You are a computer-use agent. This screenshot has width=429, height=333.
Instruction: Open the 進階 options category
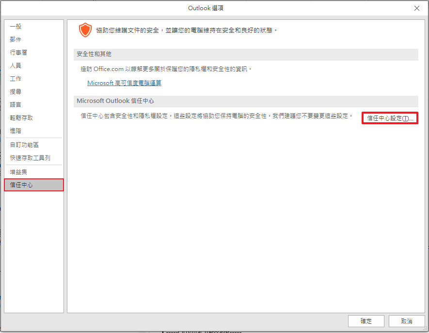(x=16, y=130)
